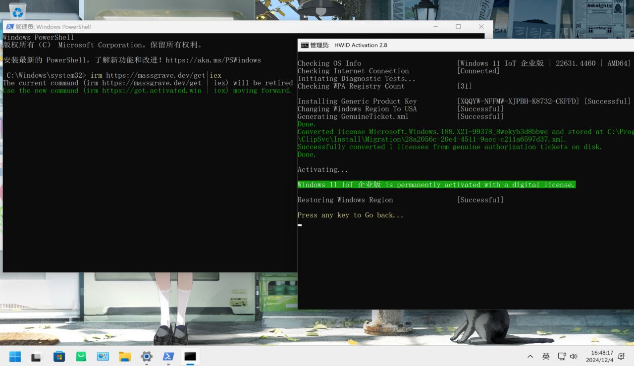
Task: Click 'Initiating Diagnostic Tests...' line
Action: click(x=357, y=79)
